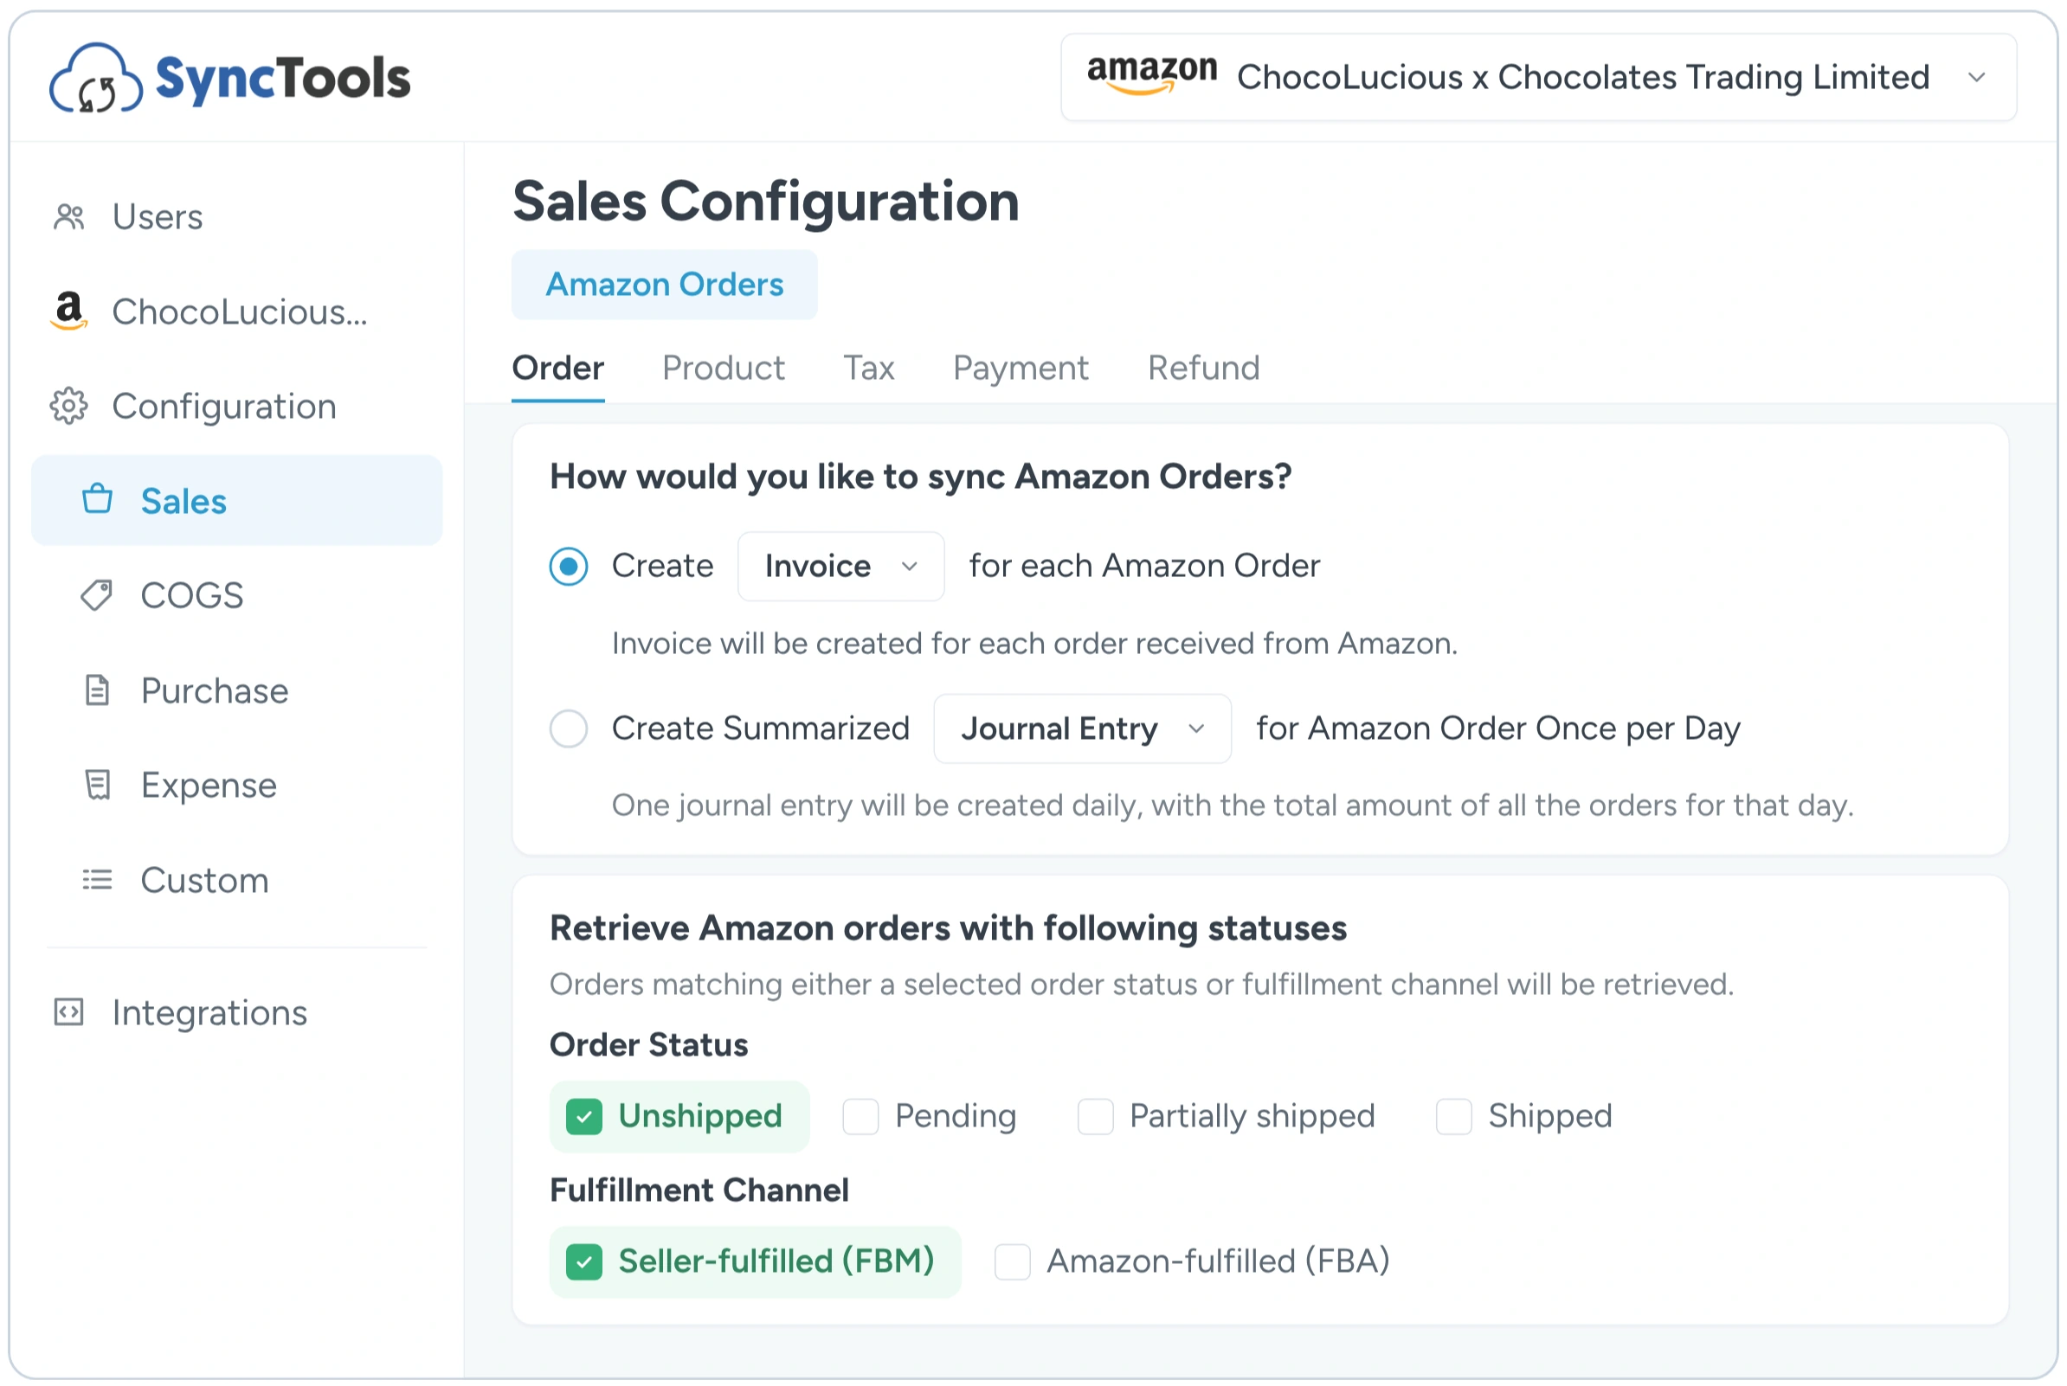Check the Shipped order status checkbox

[x=1453, y=1117]
